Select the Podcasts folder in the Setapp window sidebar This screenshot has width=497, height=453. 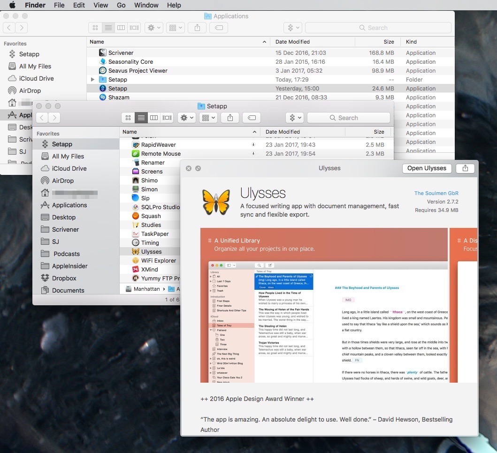click(76, 254)
